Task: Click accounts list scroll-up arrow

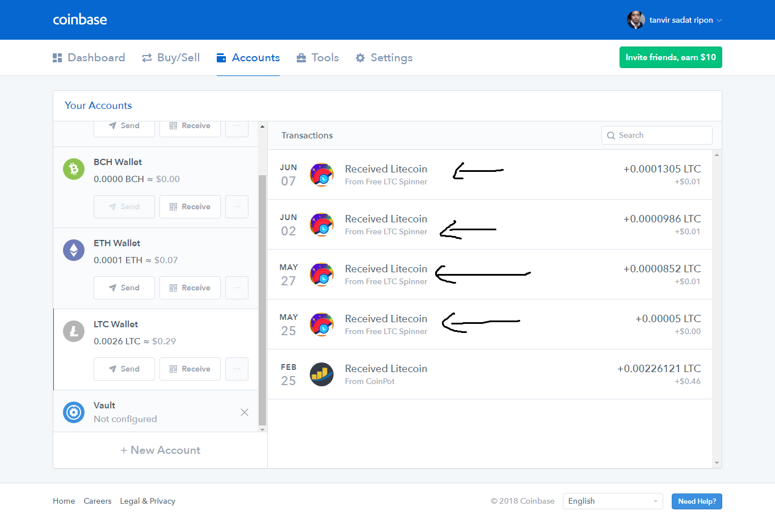Action: (x=262, y=126)
